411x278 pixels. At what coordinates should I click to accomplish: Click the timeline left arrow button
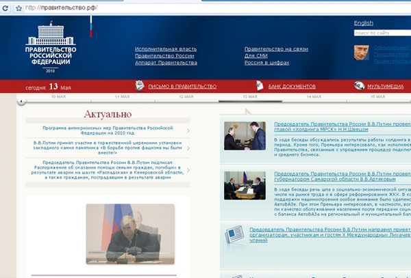tap(21, 101)
